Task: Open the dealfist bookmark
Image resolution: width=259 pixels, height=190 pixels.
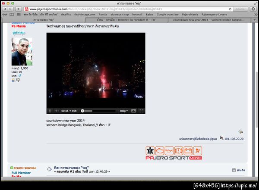Action: point(66,15)
